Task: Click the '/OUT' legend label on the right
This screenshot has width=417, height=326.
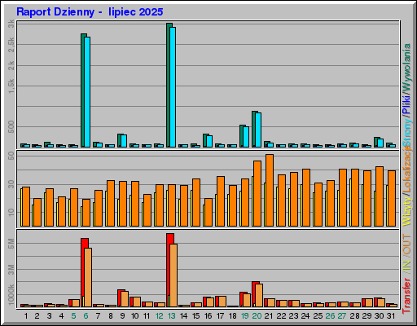Action: (x=406, y=245)
